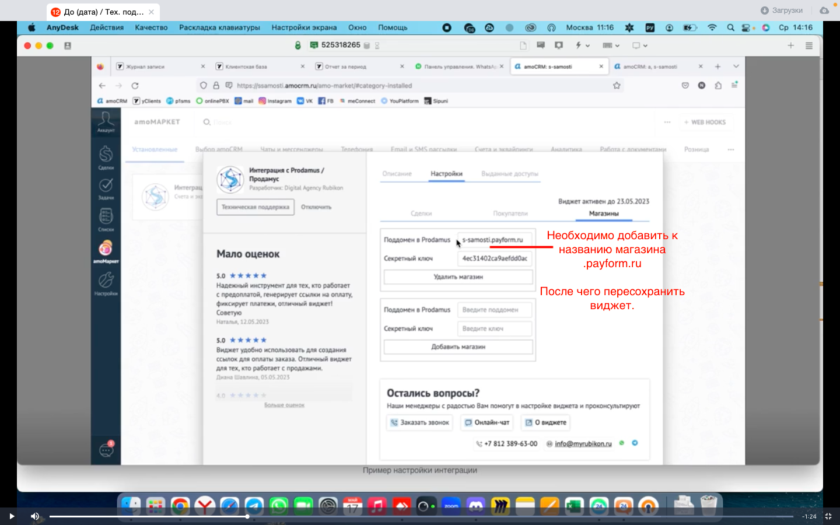The width and height of the screenshot is (840, 525).
Task: Open Настройки in the amoCRM sidebar
Action: [106, 283]
